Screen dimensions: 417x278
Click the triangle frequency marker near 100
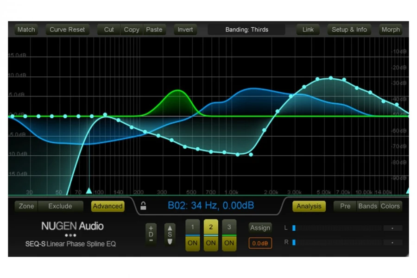pos(89,191)
